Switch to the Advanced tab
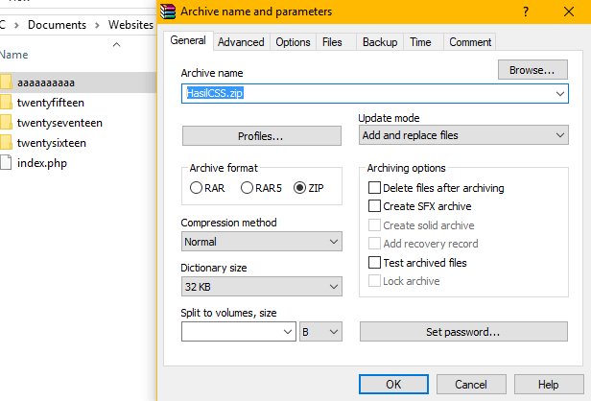The height and width of the screenshot is (401, 591). click(x=241, y=42)
